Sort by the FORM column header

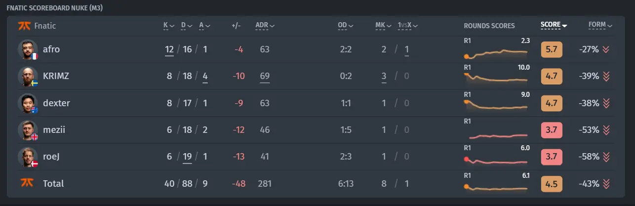click(600, 25)
